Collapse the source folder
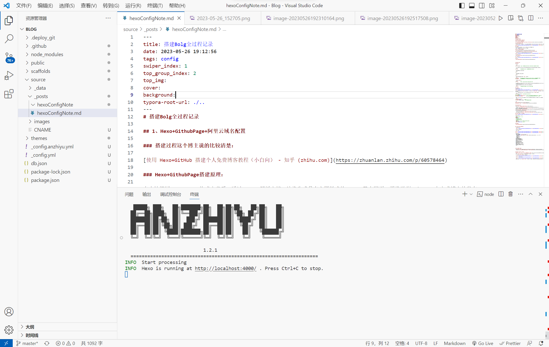Screen dimensions: 549x347 [38, 80]
